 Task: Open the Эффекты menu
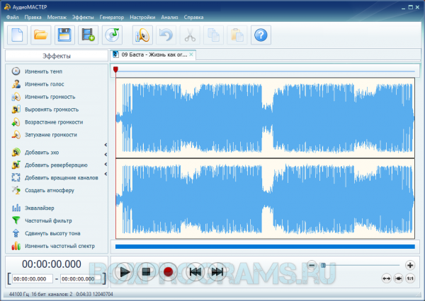click(83, 17)
